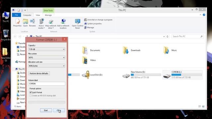
Task: Open the Music folder
Action: tap(170, 50)
